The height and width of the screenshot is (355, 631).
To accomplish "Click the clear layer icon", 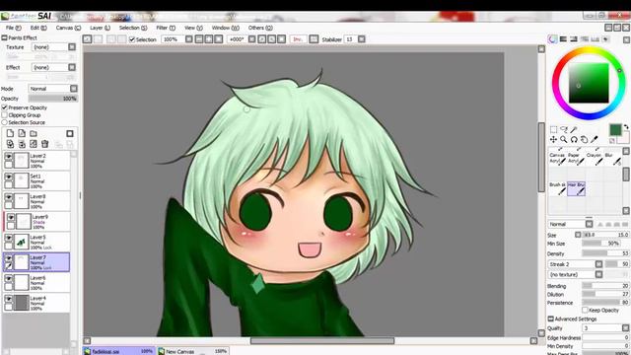I will [34, 144].
